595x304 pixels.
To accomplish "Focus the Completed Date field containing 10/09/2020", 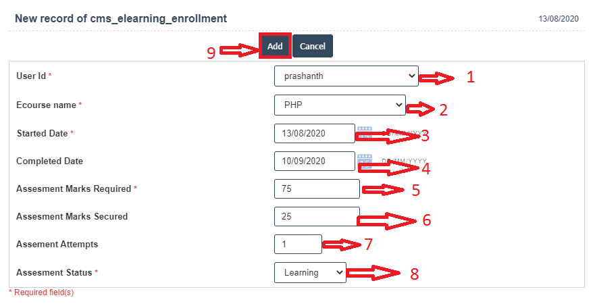I will [314, 161].
